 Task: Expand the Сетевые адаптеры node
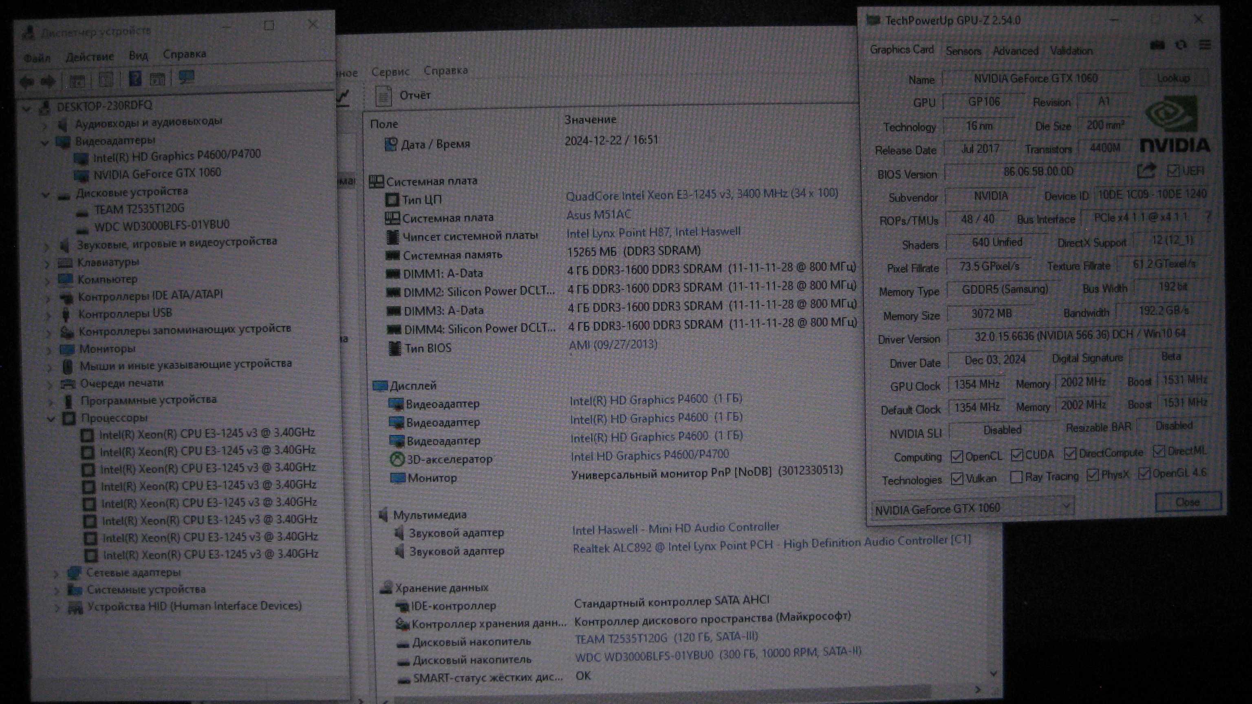point(56,574)
